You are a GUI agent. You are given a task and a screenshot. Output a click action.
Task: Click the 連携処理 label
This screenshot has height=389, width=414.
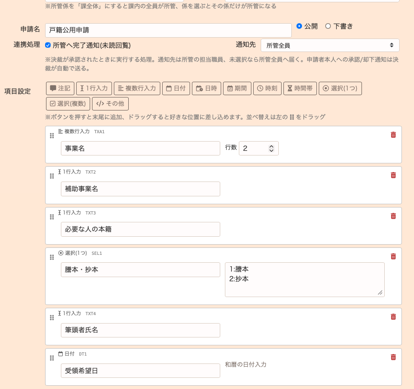(26, 44)
